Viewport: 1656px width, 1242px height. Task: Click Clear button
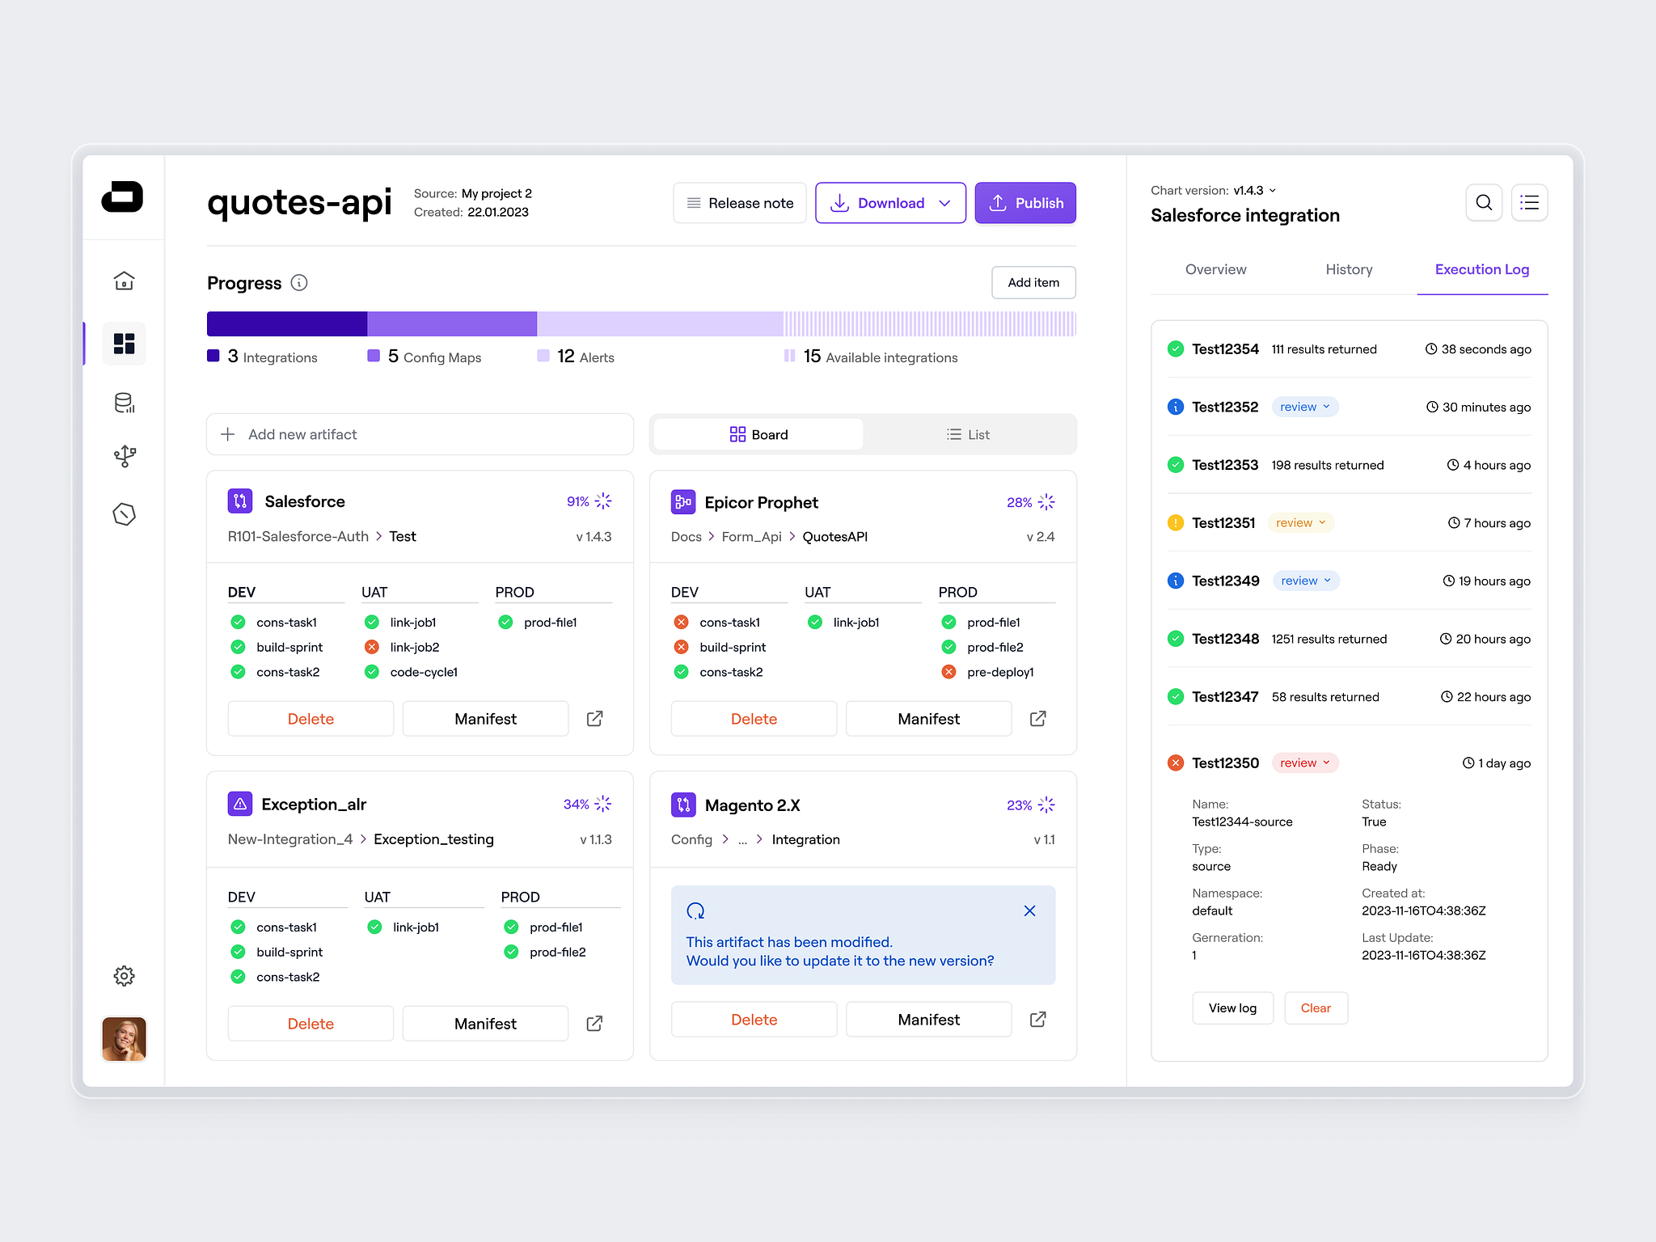pyautogui.click(x=1316, y=1008)
